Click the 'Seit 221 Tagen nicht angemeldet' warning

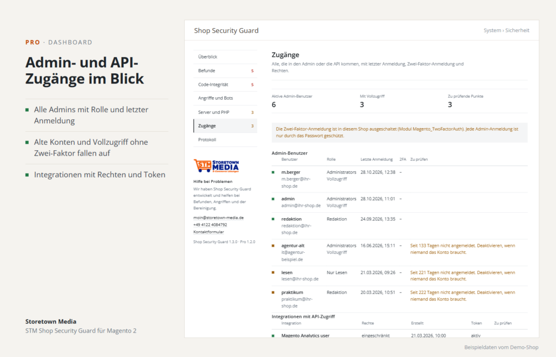coord(463,276)
